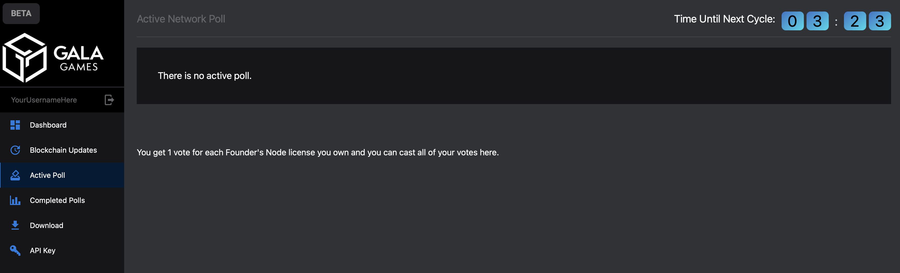
Task: Select Active Poll in sidebar
Action: [62, 175]
